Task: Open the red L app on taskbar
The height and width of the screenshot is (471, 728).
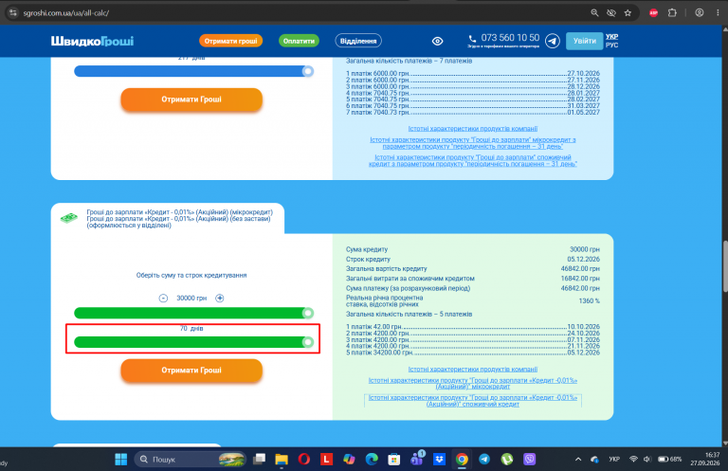Action: pos(326,460)
